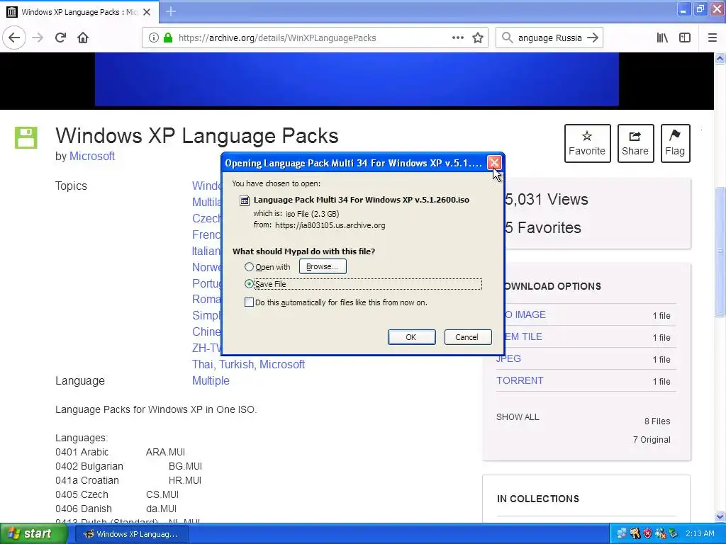Click the browser tab titled Windows XP Language Packs

tap(79, 12)
